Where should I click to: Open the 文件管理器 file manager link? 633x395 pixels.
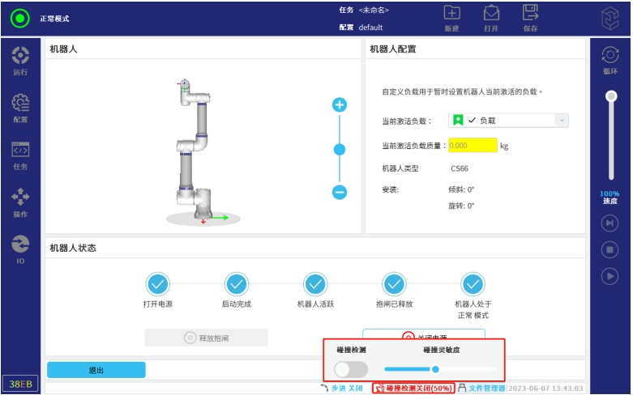[485, 389]
